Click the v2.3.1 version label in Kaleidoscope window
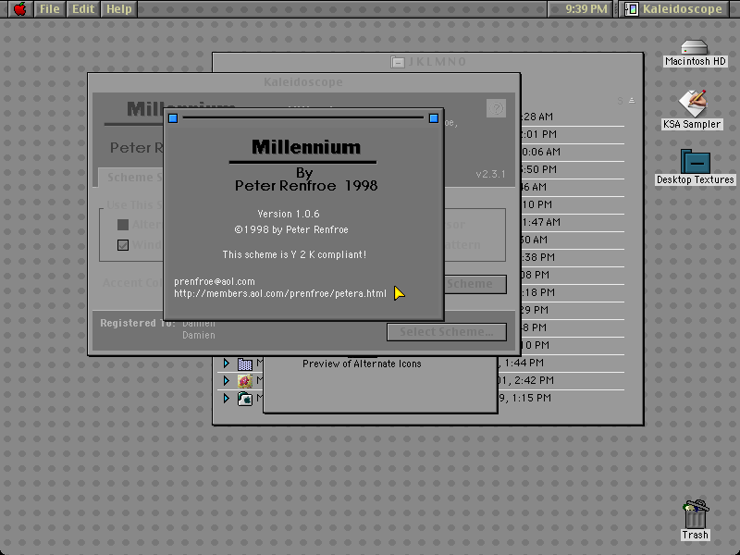Screen dimensions: 740x555 point(490,174)
